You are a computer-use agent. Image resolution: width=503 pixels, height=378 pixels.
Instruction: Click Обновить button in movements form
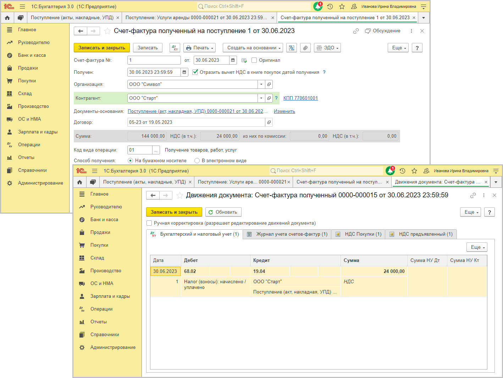[x=223, y=212]
